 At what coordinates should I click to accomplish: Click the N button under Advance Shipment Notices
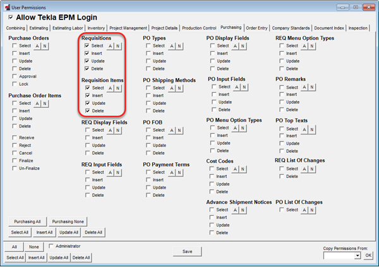pyautogui.click(x=243, y=210)
